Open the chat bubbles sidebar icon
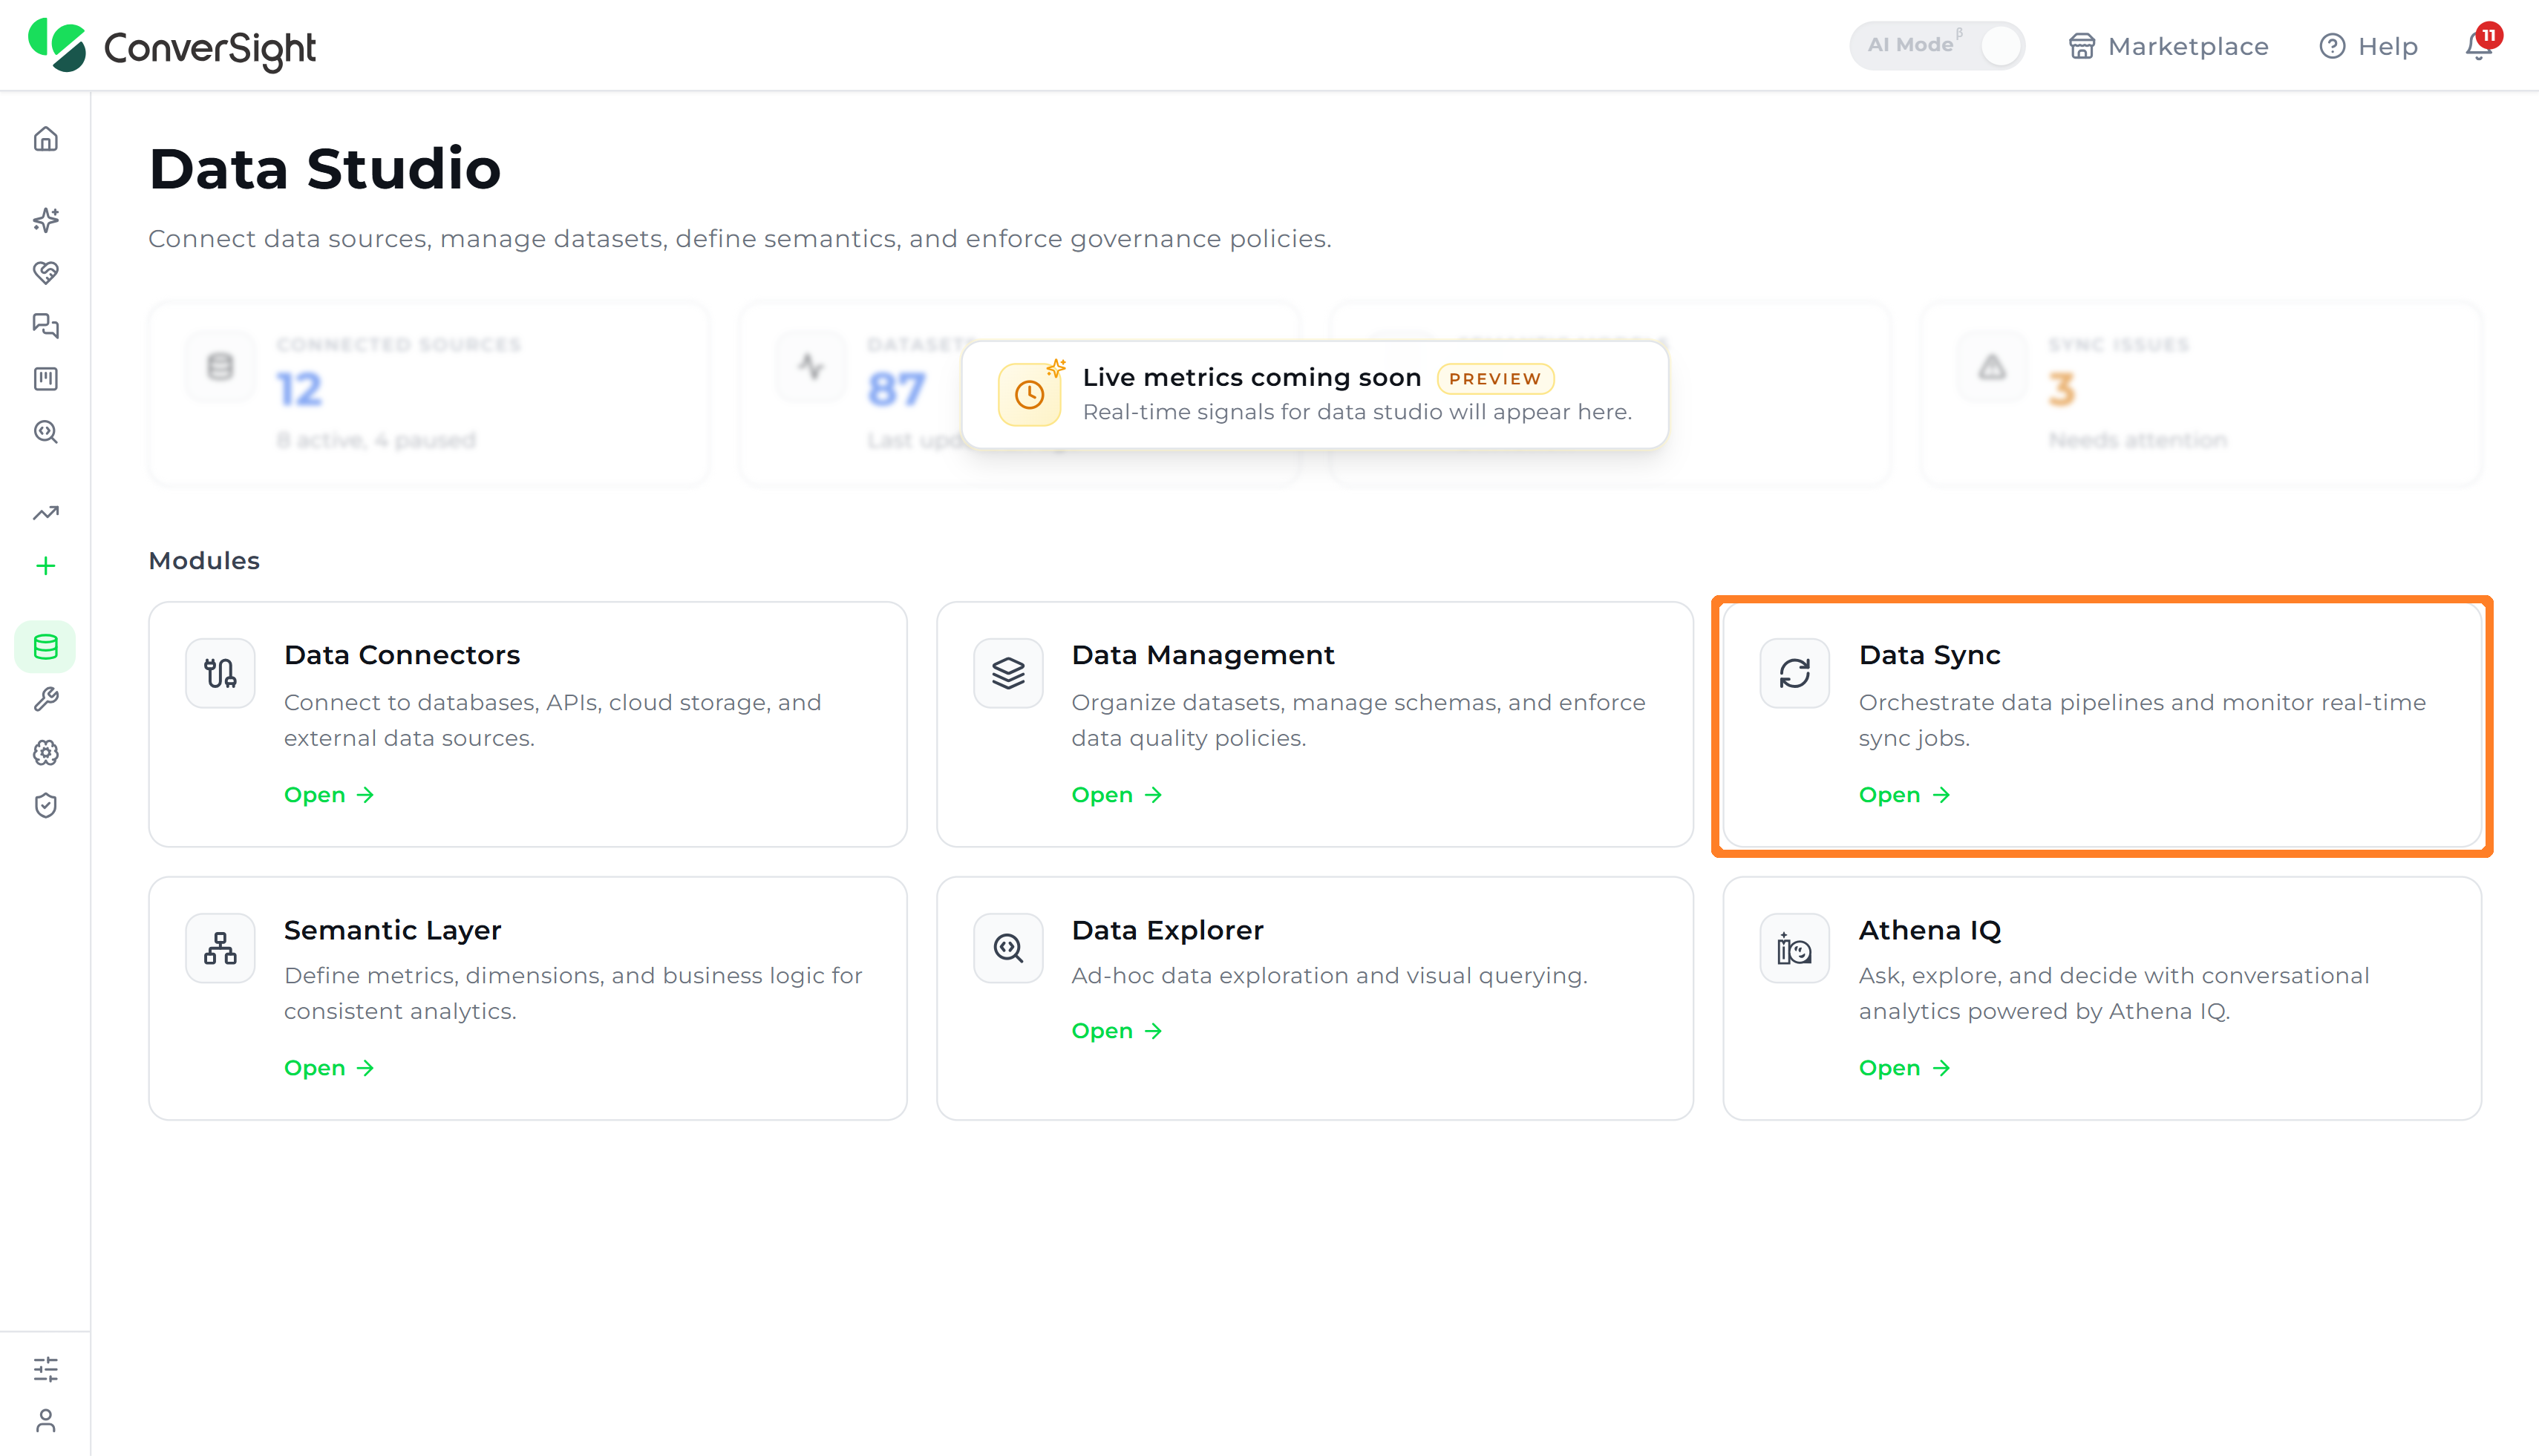 [46, 325]
